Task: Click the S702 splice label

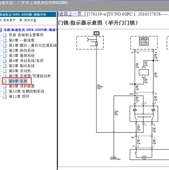Action: (131, 84)
